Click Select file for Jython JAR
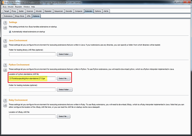Viewport: 192px width, 136px height. (63, 78)
